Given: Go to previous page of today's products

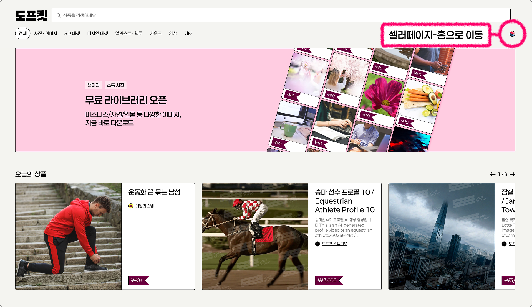Looking at the screenshot, I should pyautogui.click(x=492, y=174).
